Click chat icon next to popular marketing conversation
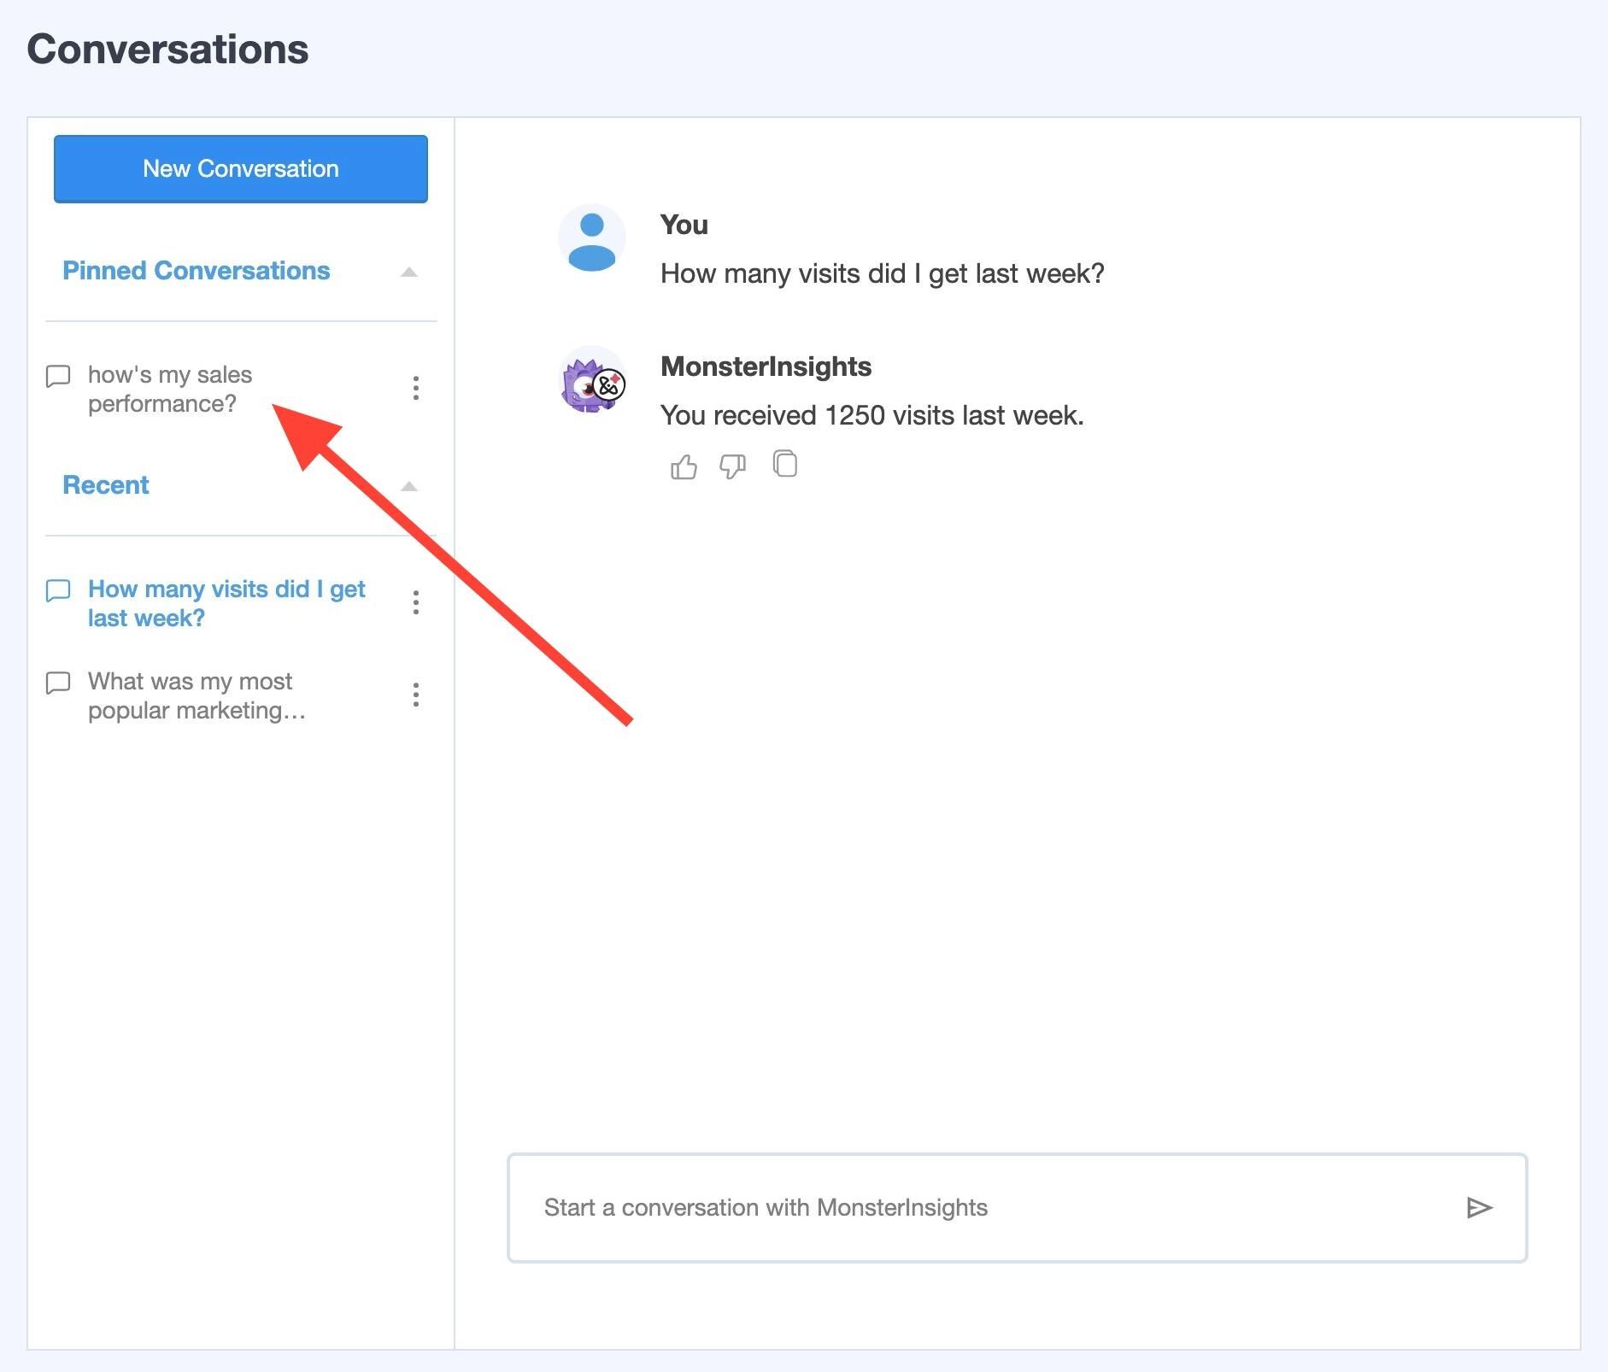 (x=58, y=683)
